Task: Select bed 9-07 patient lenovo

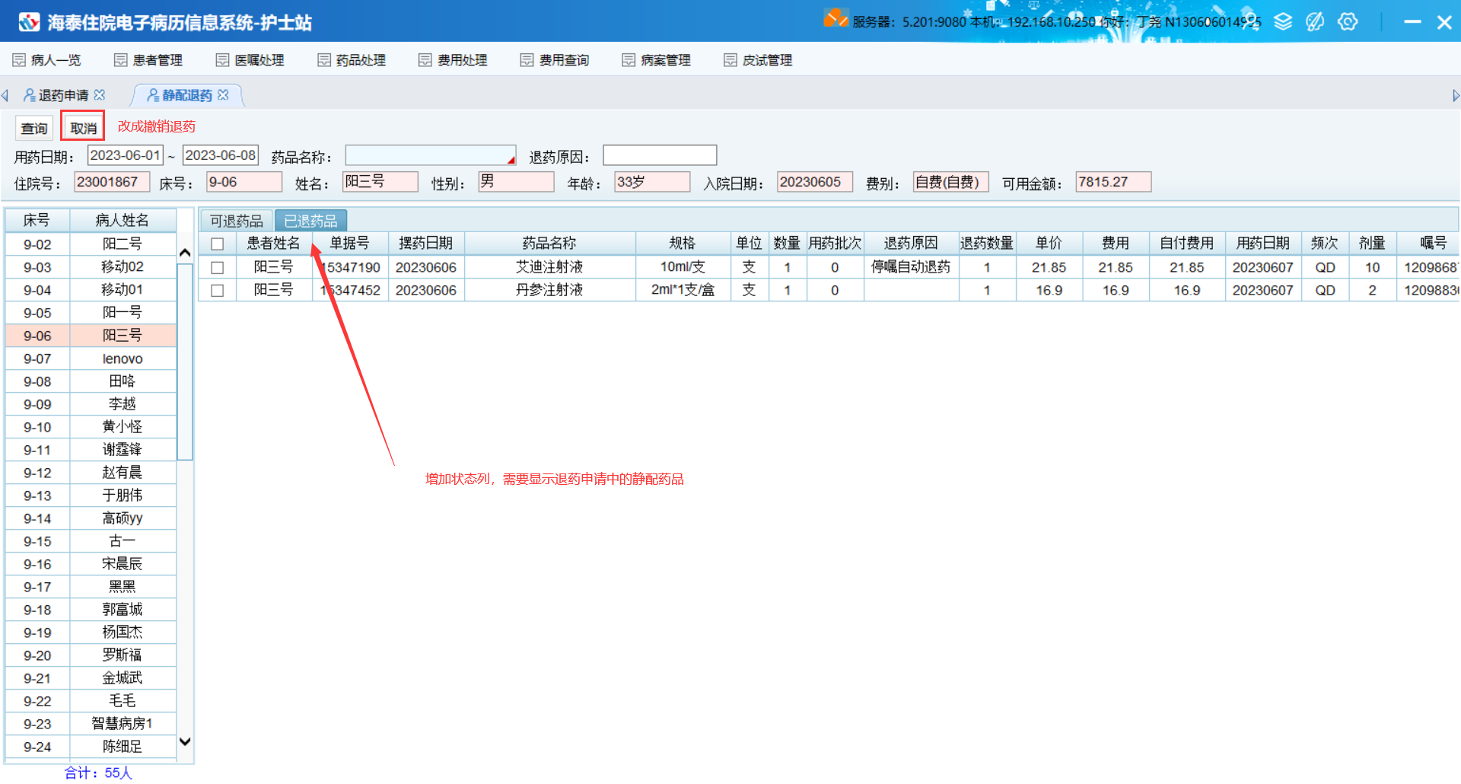Action: pos(91,359)
